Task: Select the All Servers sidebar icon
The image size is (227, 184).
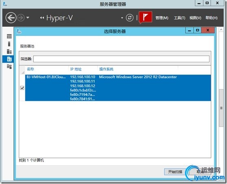Action: 9,51
